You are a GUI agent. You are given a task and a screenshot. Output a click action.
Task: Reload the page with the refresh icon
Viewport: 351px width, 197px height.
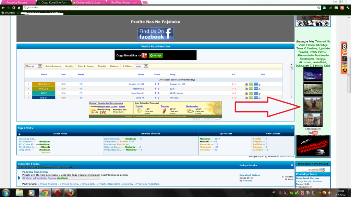click(14, 8)
